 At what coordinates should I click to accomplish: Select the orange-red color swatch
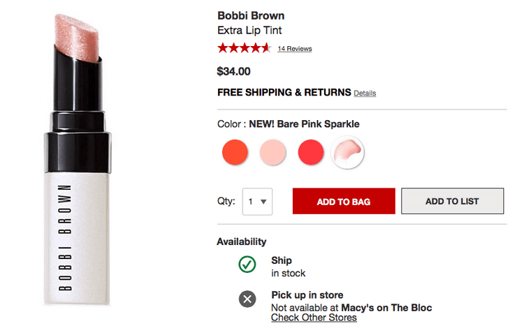pos(235,152)
